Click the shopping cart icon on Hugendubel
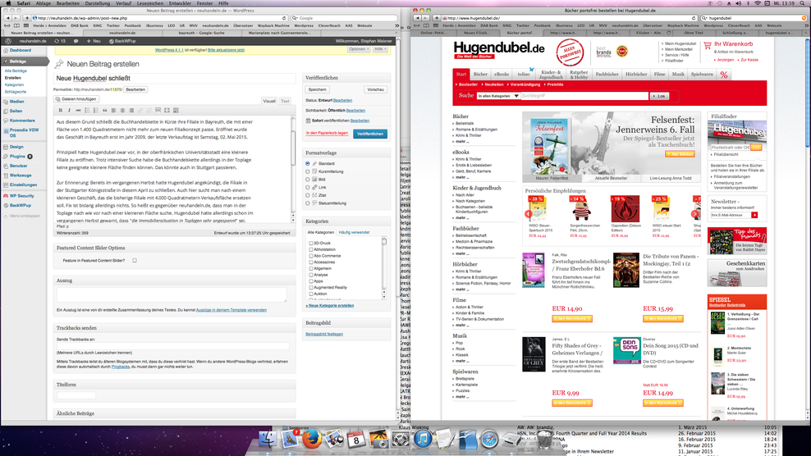Viewport: 811px width, 456px height. point(707,45)
